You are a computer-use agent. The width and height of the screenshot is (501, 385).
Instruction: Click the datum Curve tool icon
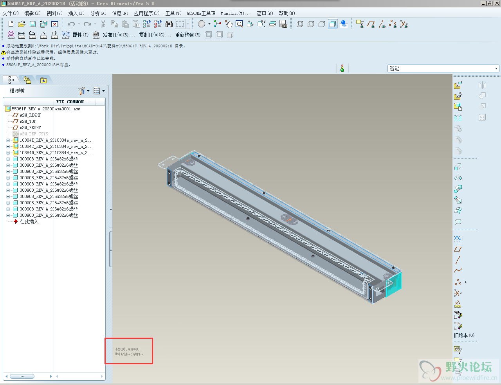[x=458, y=271]
